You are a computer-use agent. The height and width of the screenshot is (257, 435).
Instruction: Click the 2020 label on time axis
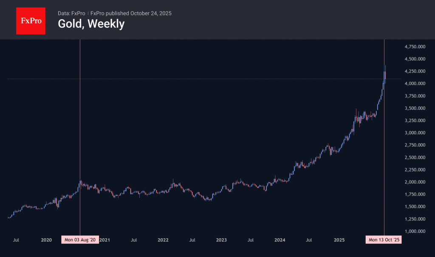click(x=46, y=240)
